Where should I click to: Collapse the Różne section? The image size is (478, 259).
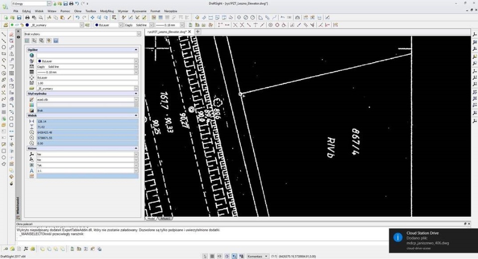click(136, 148)
